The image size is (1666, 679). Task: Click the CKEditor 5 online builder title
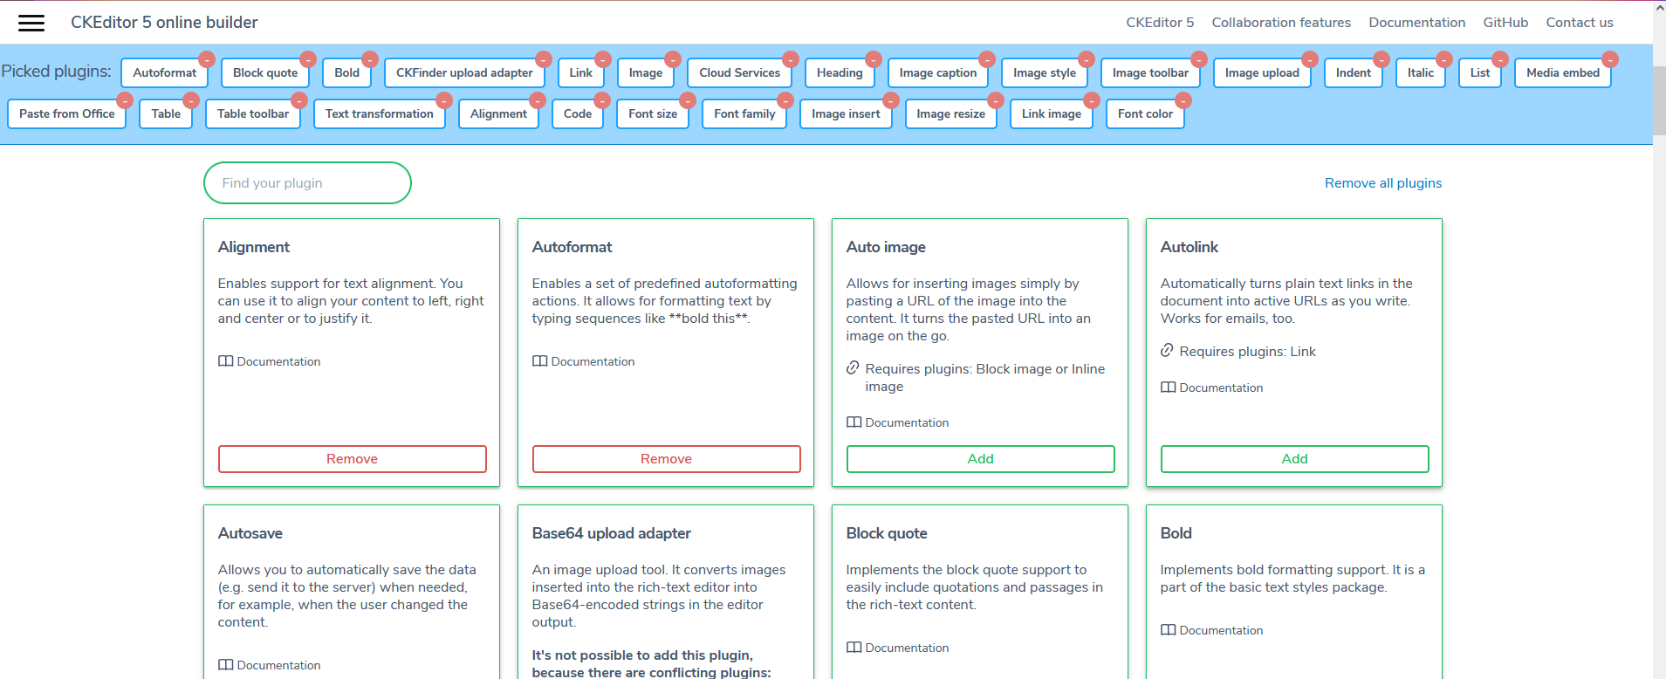(x=164, y=23)
